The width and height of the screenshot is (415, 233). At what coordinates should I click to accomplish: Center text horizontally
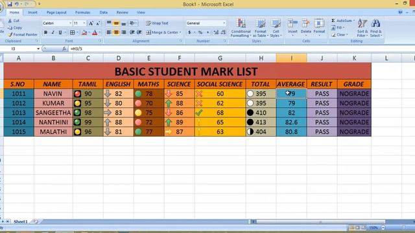click(116, 32)
